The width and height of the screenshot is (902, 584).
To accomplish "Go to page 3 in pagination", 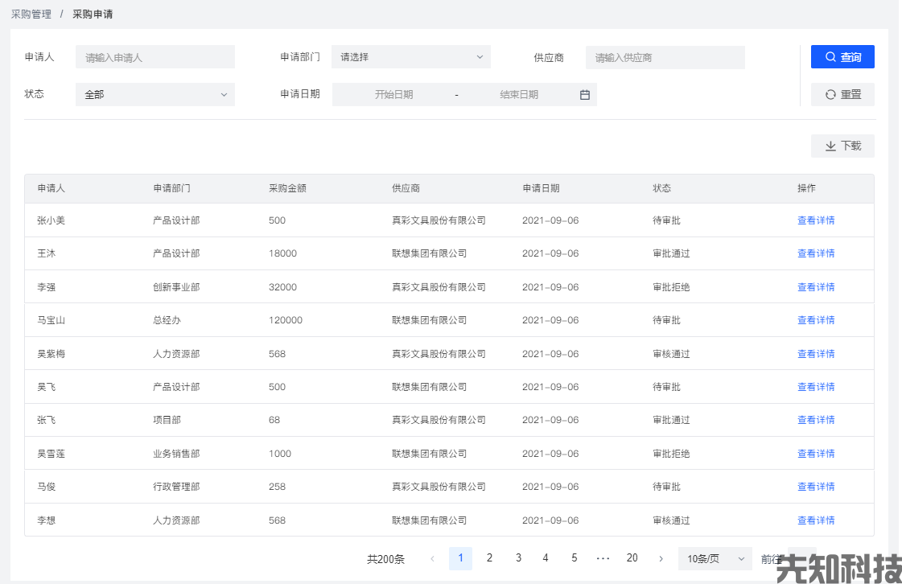I will [x=518, y=558].
